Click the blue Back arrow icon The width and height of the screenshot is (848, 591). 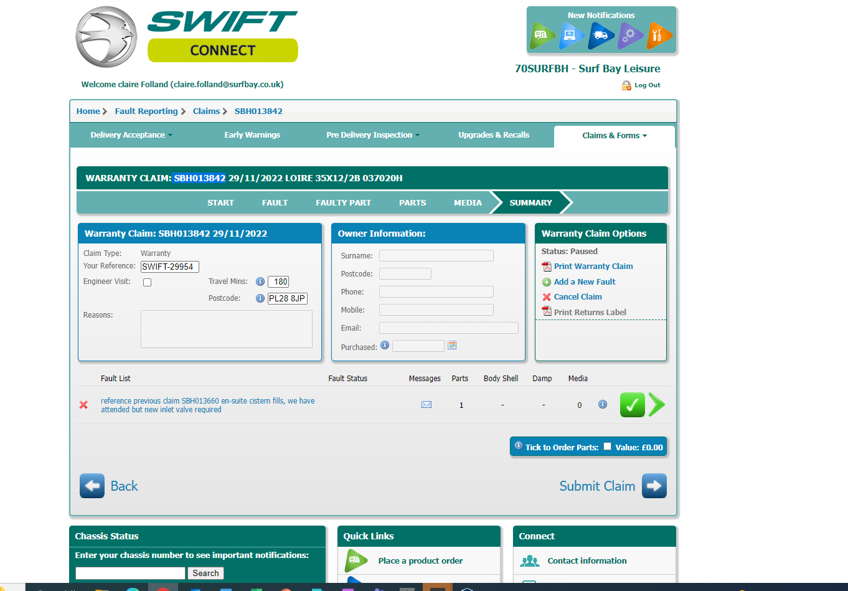tap(92, 486)
